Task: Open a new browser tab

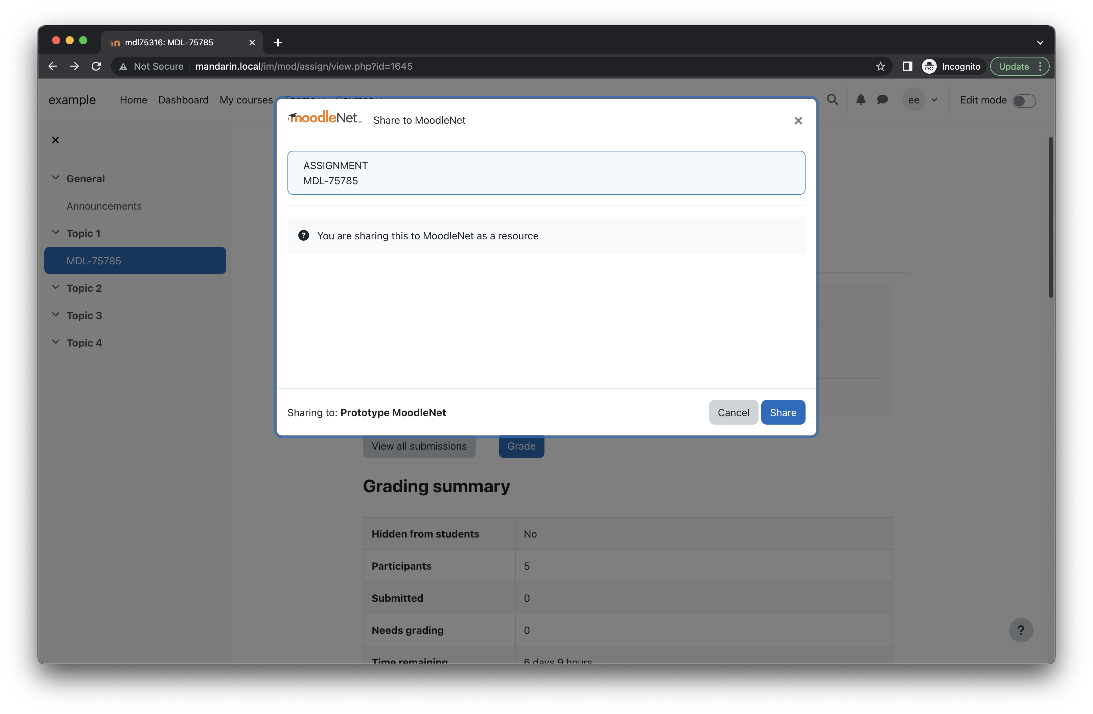Action: click(277, 43)
